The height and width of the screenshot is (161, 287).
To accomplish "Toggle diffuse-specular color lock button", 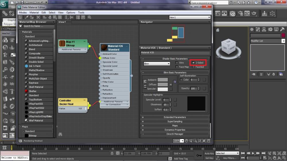I will point(145,87).
